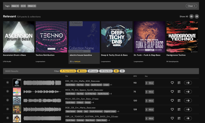Buy EBS_110_Em_Mafia_808_Bass for 2 points
The width and height of the screenshot is (205, 123).
(188, 83)
